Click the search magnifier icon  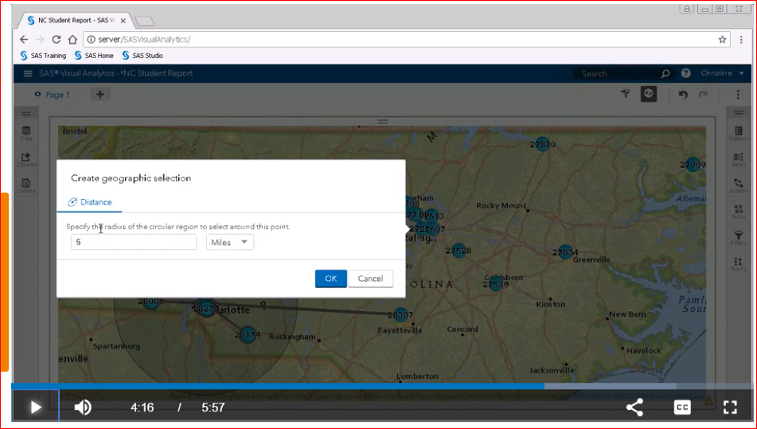click(x=665, y=73)
